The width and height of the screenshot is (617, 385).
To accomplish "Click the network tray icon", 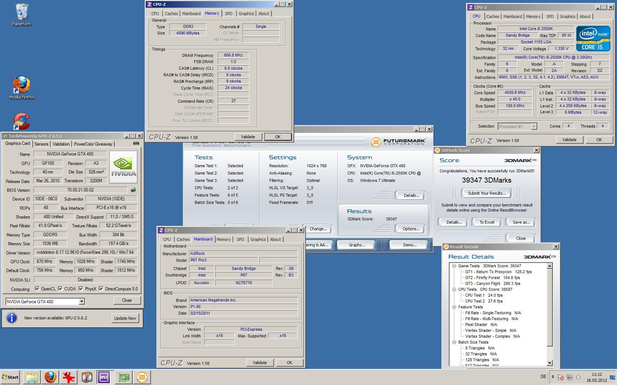I will [570, 377].
